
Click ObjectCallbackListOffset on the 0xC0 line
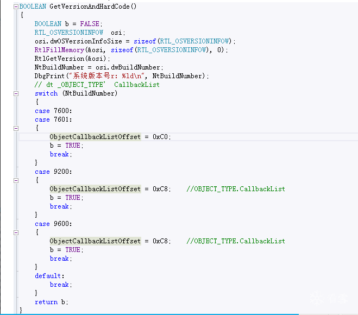click(x=95, y=137)
